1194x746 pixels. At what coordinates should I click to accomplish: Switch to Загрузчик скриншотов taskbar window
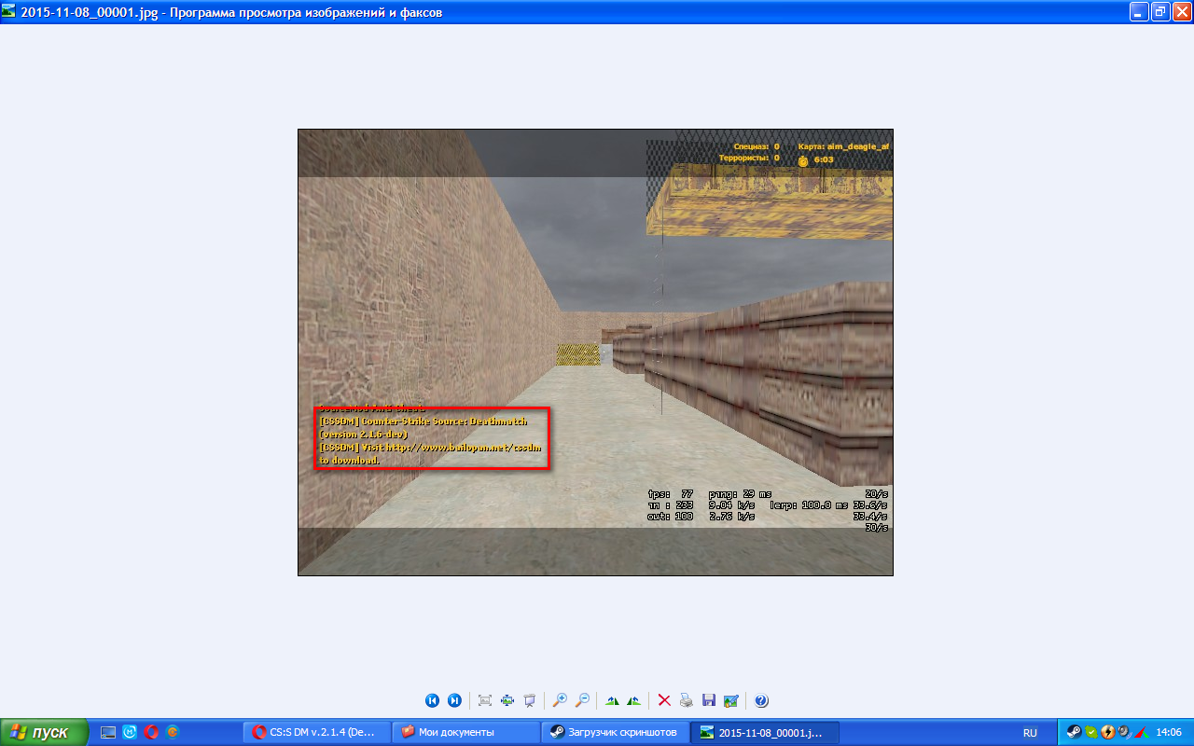pyautogui.click(x=615, y=732)
